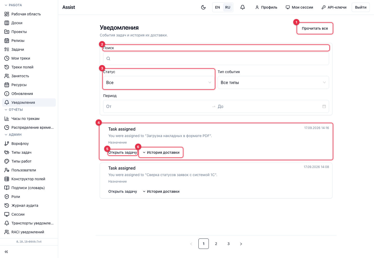Open task for Сверка статусов notification

[x=123, y=191]
